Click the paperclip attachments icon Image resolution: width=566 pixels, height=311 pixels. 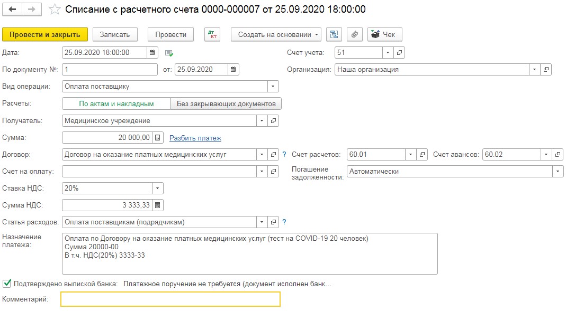coord(354,34)
